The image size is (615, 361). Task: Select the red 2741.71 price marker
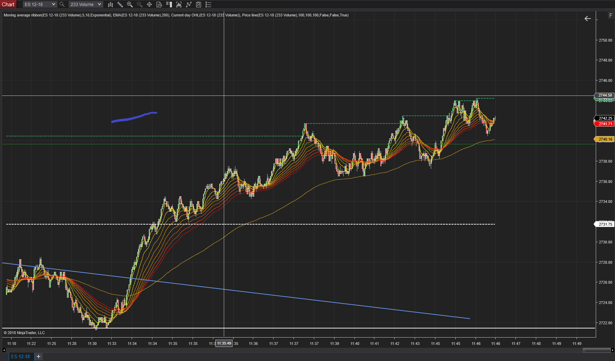coord(605,124)
